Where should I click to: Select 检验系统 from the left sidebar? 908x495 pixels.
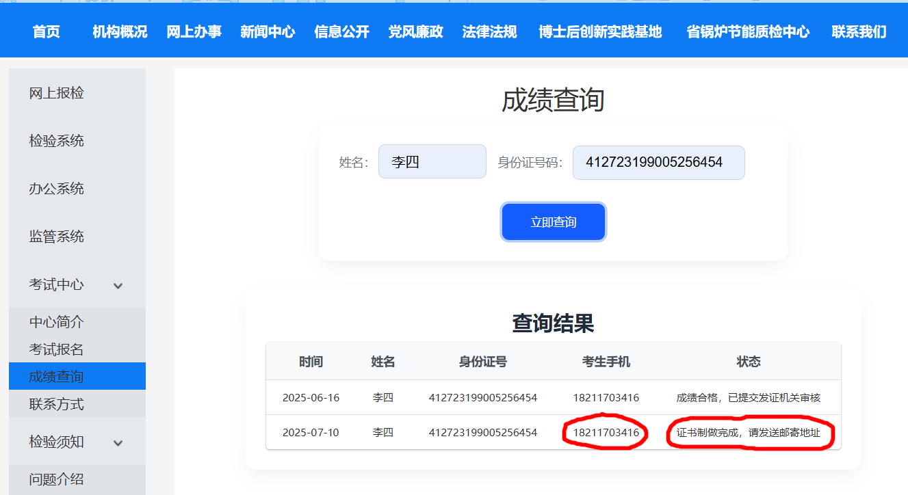[57, 141]
